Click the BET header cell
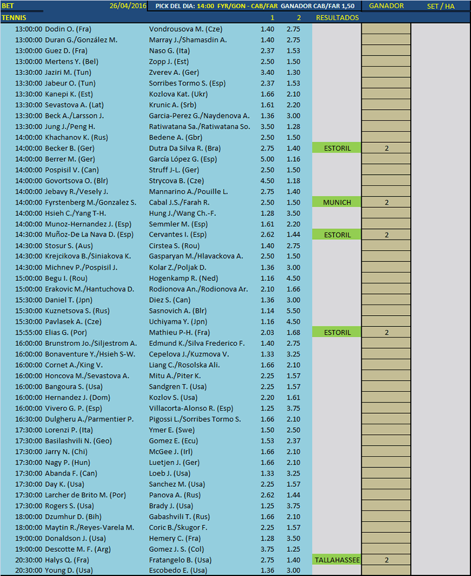 [x=8, y=6]
